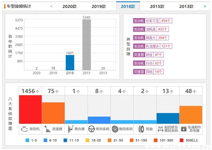Switch to the 2020款 tab
This screenshot has height=150, width=212.
tap(70, 6)
